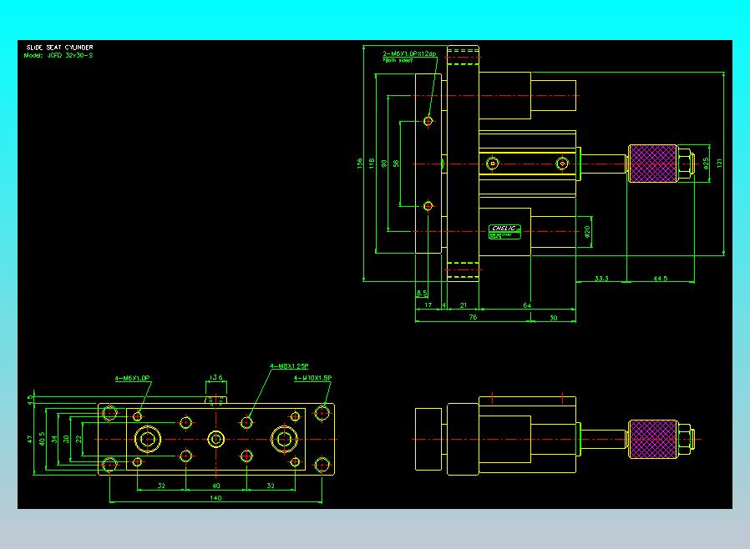Select the 118 vertical dimension text
The image size is (750, 549).
[371, 164]
